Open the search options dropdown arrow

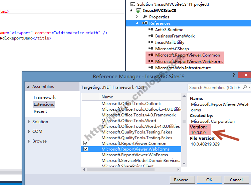249,88
